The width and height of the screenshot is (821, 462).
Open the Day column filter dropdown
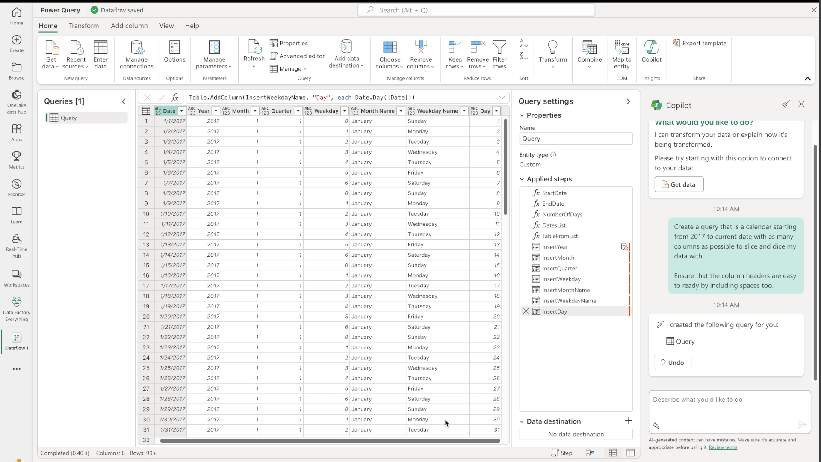click(x=496, y=111)
